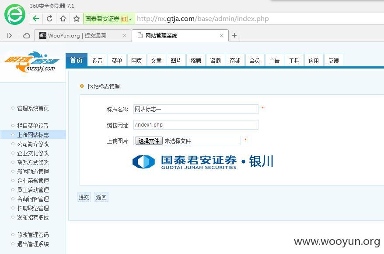This screenshot has width=384, height=254.
Task: Select the 会员 navigation tab
Action: pyautogui.click(x=255, y=60)
